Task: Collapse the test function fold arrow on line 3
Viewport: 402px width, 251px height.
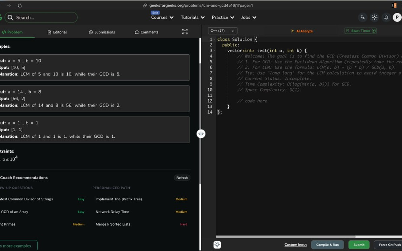Action: tap(215, 51)
